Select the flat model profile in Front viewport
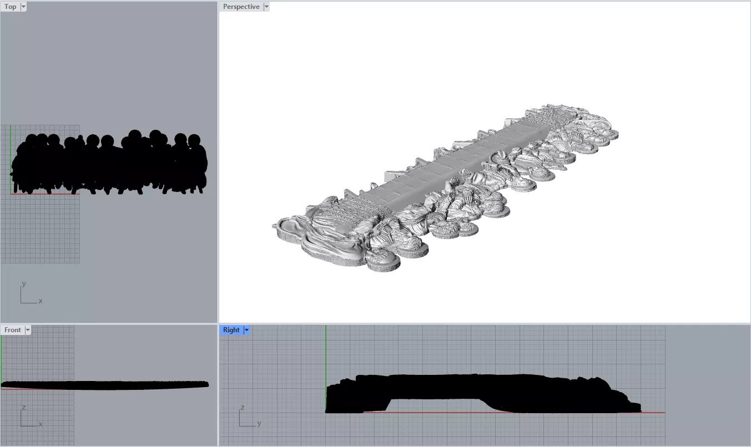Image resolution: width=751 pixels, height=447 pixels. coord(105,384)
